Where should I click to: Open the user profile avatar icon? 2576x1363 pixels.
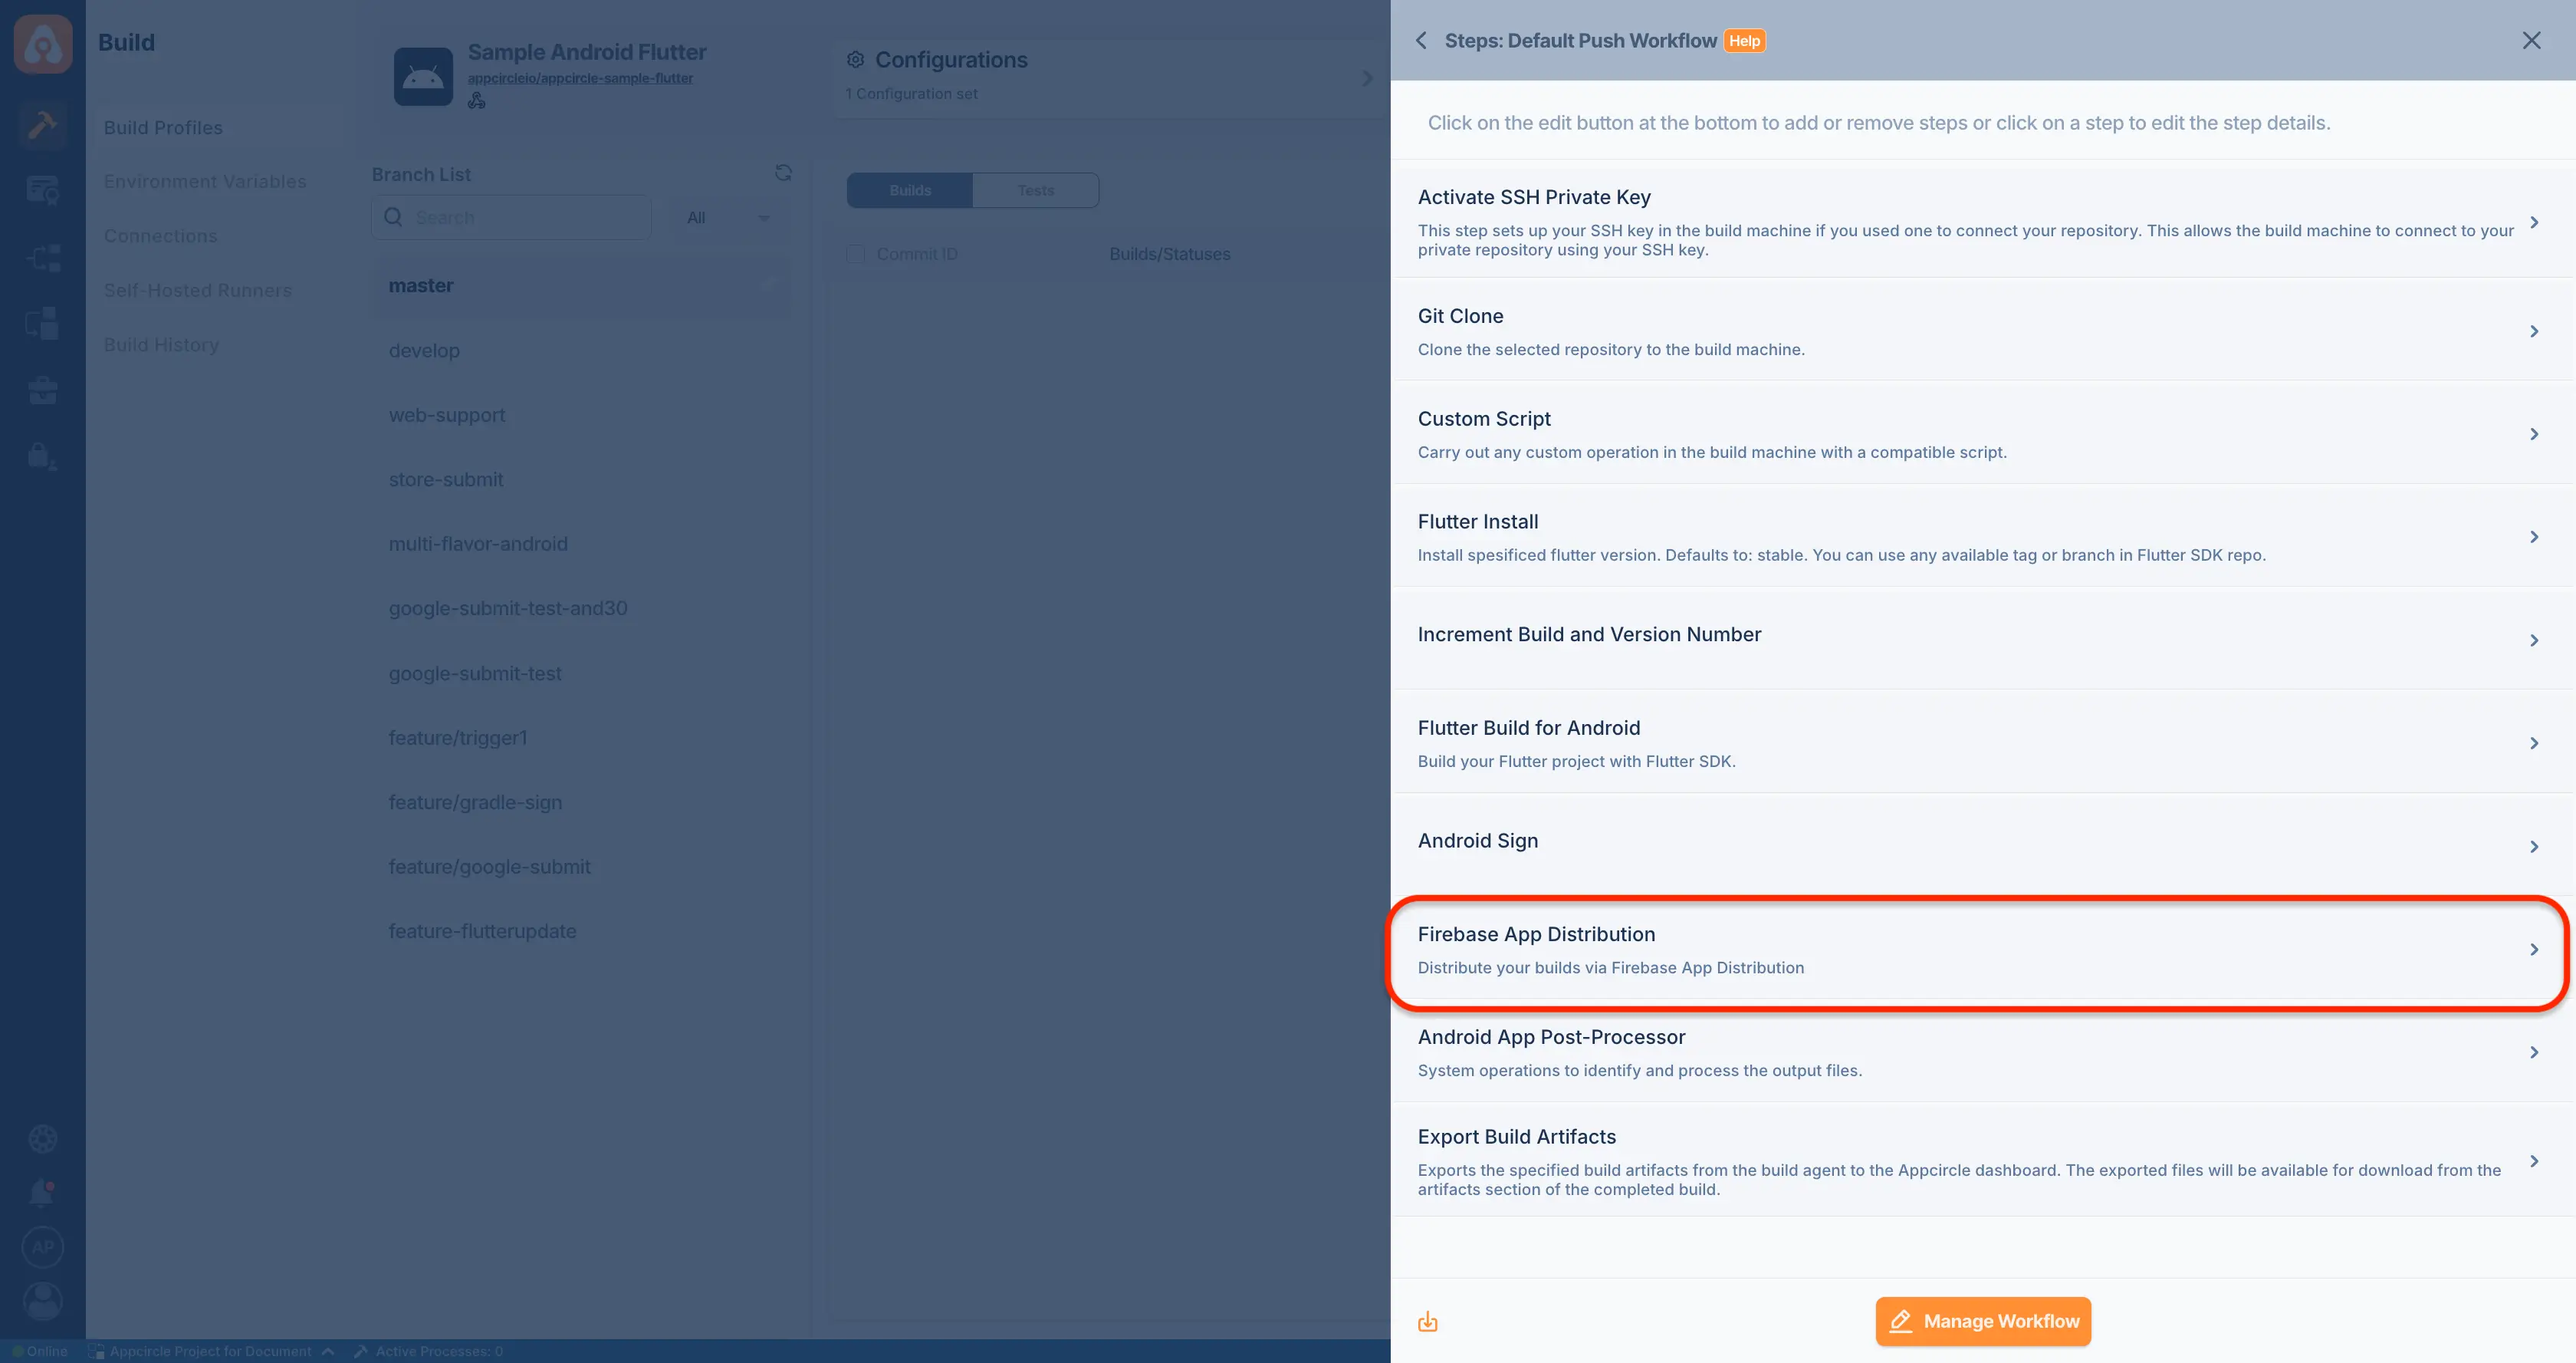(42, 1301)
